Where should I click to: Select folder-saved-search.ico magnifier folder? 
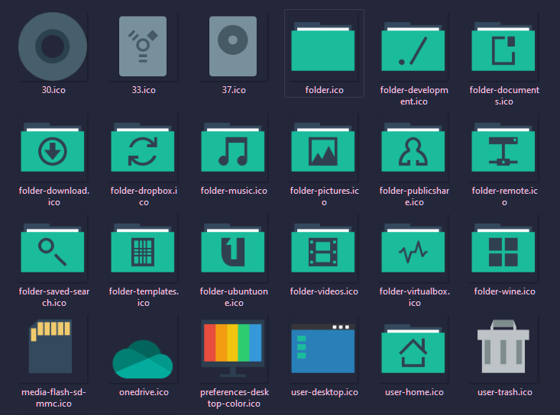(53, 249)
